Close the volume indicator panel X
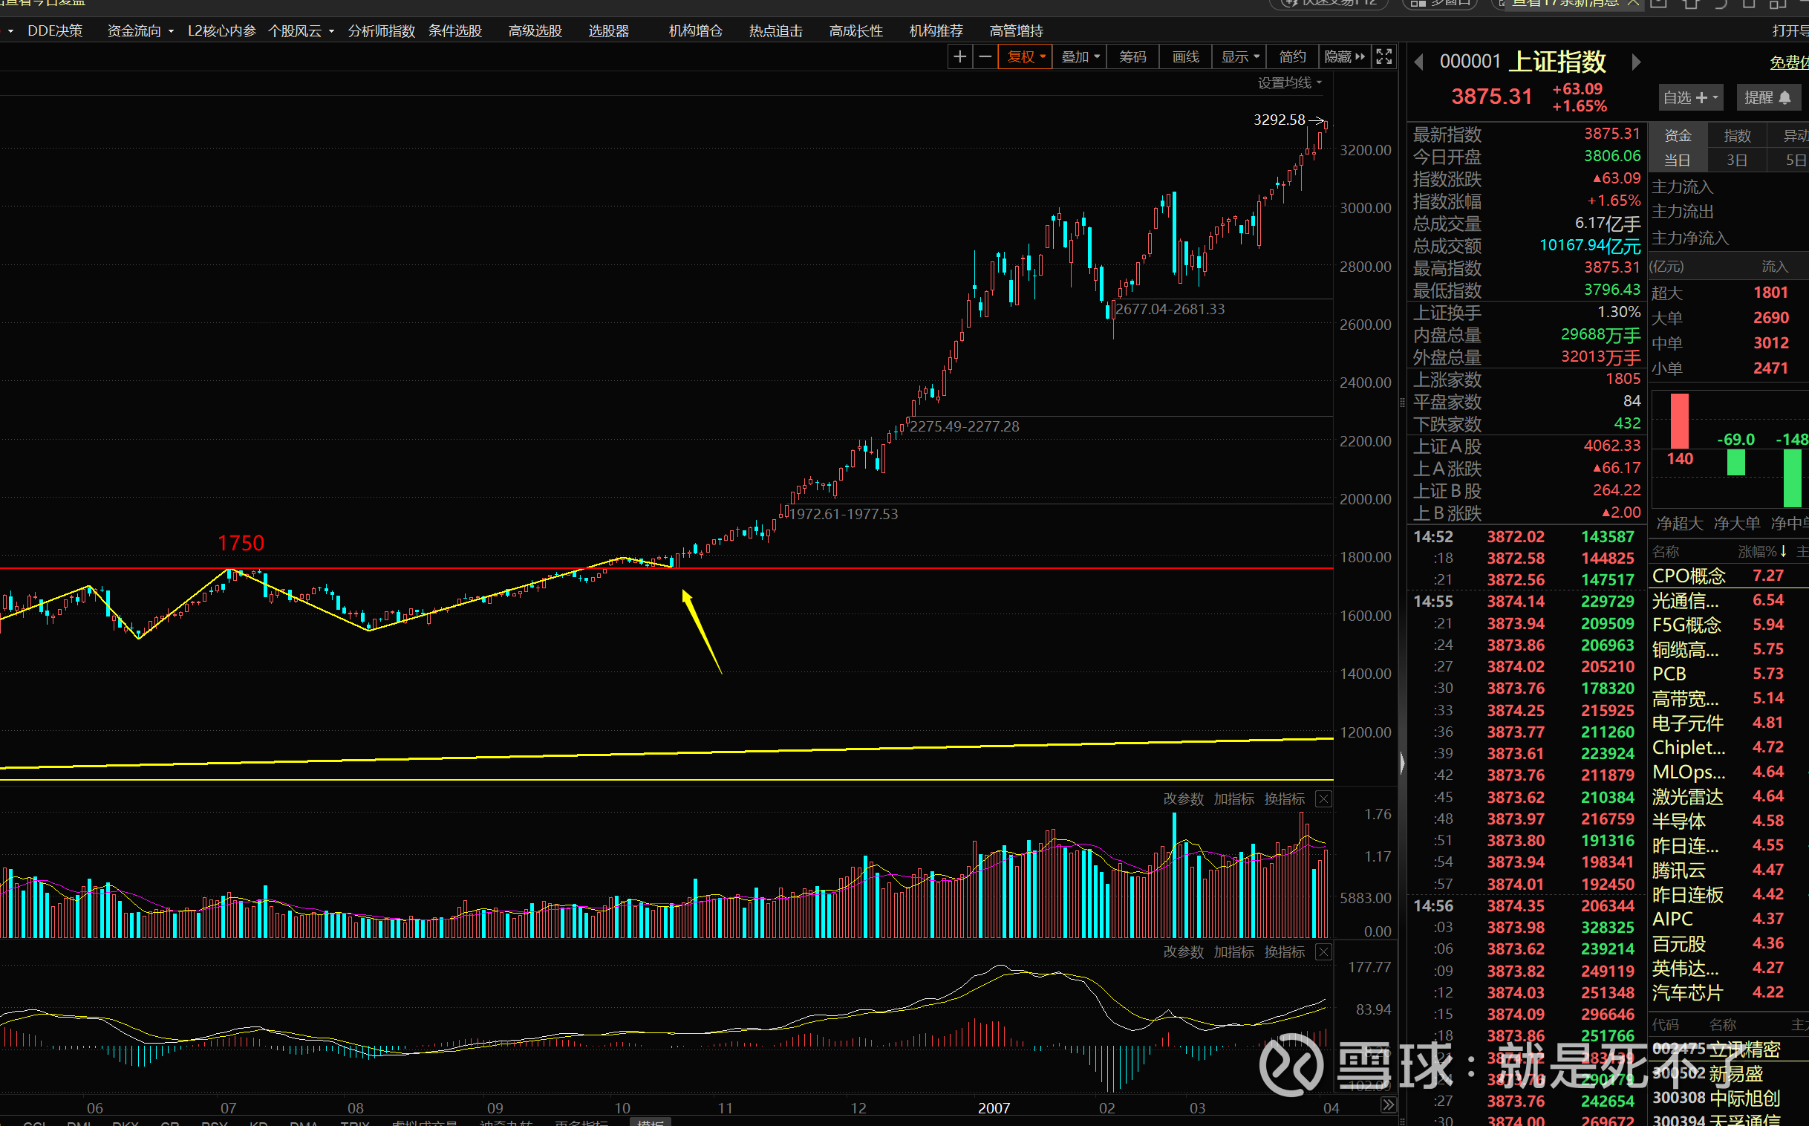 click(1323, 799)
